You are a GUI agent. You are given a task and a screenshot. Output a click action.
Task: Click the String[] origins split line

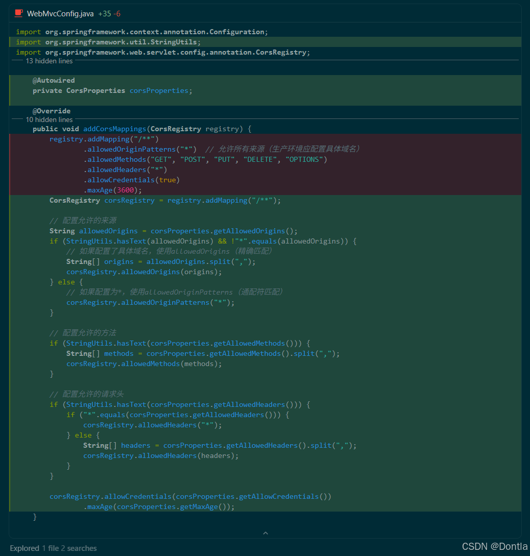(161, 262)
